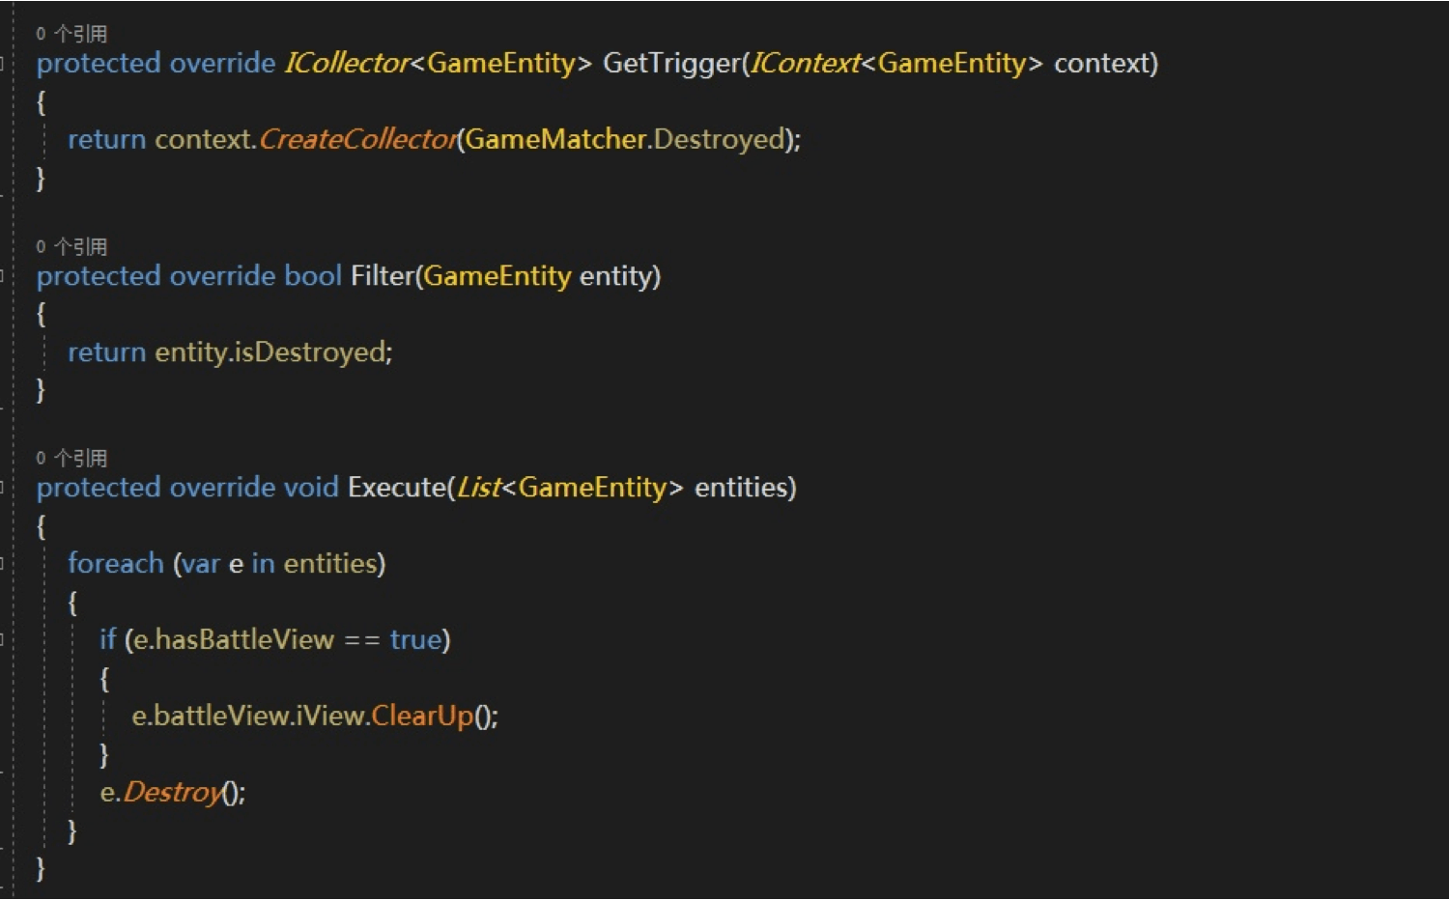Open the '0 个引用' CodeLens above Execute

click(x=71, y=458)
